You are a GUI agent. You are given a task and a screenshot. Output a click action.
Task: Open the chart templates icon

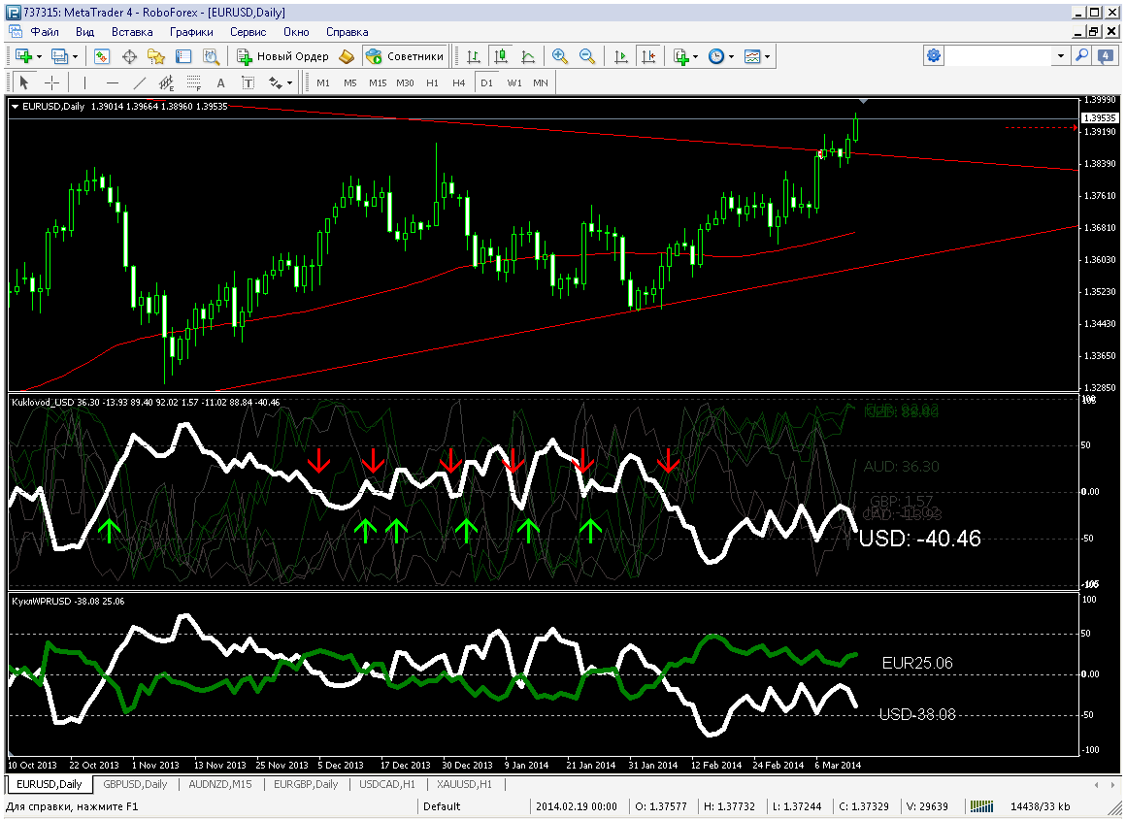pyautogui.click(x=752, y=56)
